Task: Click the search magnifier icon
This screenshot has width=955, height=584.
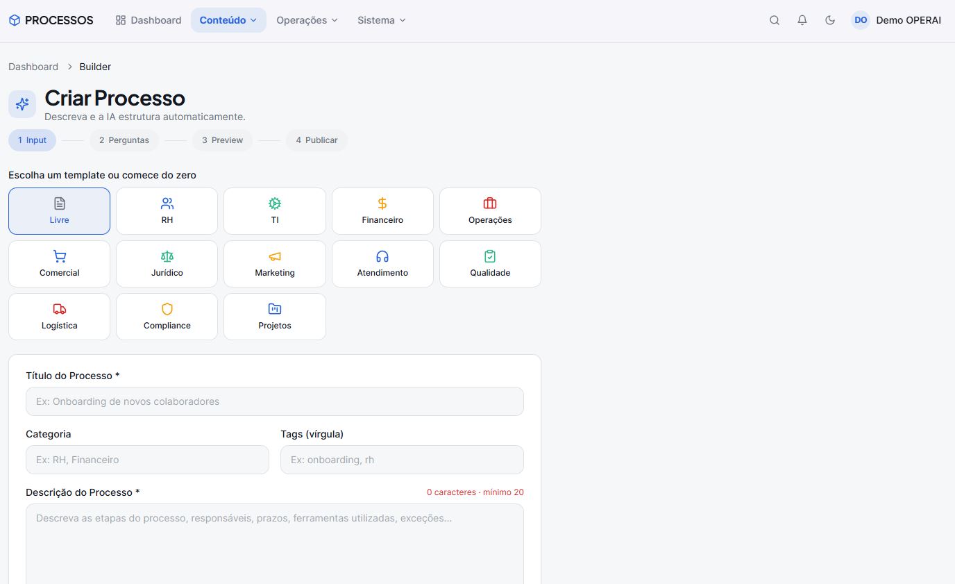Action: pyautogui.click(x=775, y=20)
